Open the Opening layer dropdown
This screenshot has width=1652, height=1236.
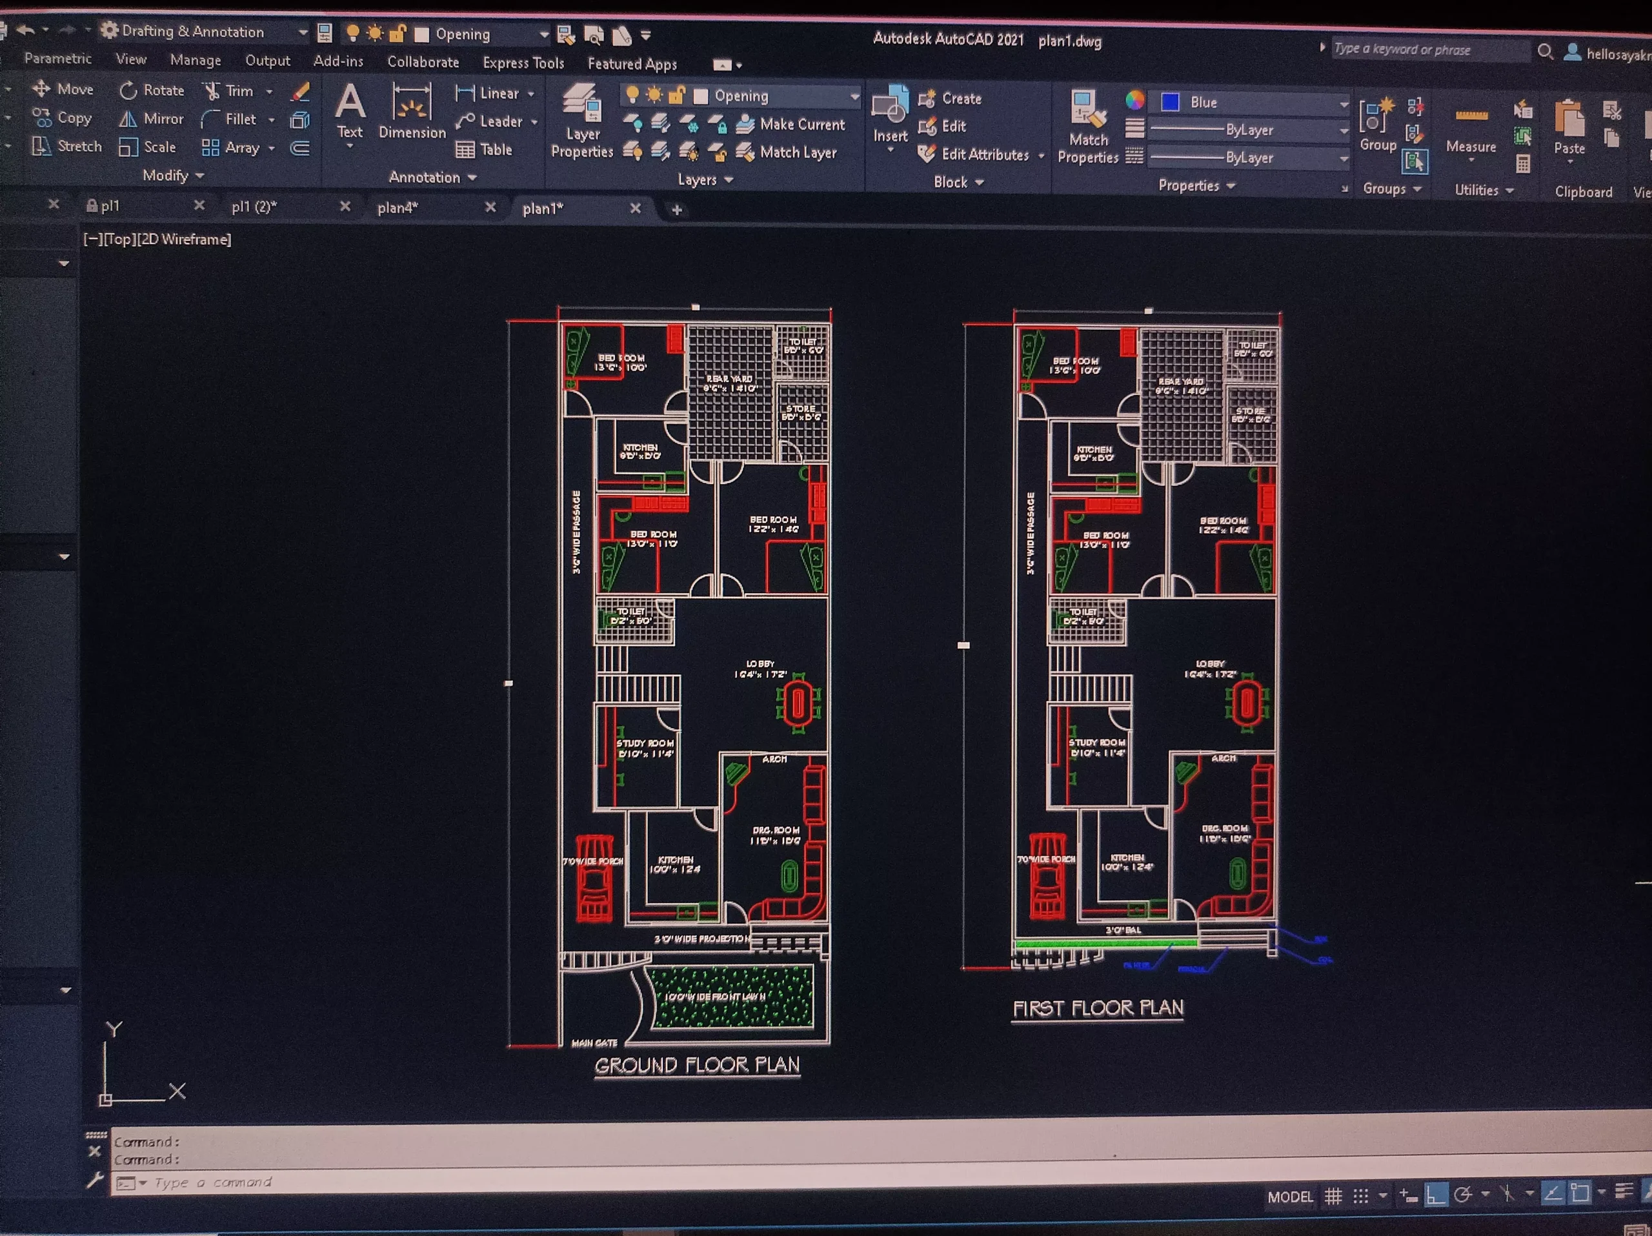tap(854, 96)
